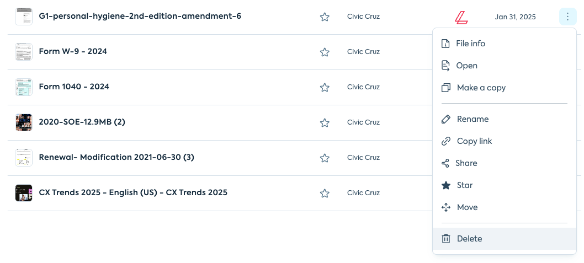Screen dimensions: 584x263
Task: Click the Form 1040 thumbnail preview
Action: [x=24, y=87]
